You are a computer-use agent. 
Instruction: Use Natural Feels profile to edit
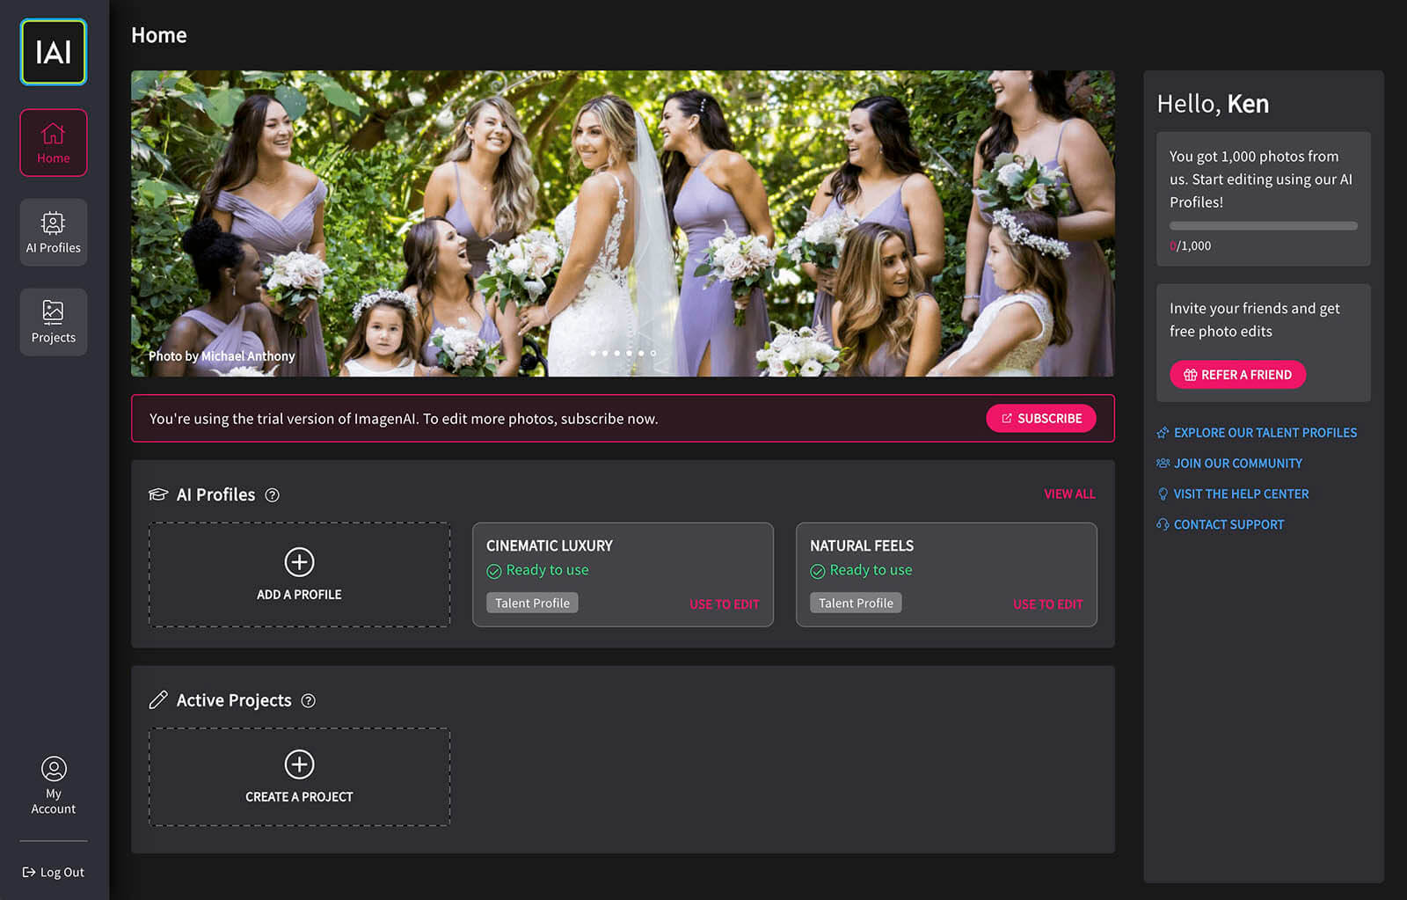(x=1047, y=604)
